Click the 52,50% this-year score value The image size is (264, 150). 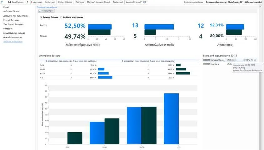tap(75, 26)
